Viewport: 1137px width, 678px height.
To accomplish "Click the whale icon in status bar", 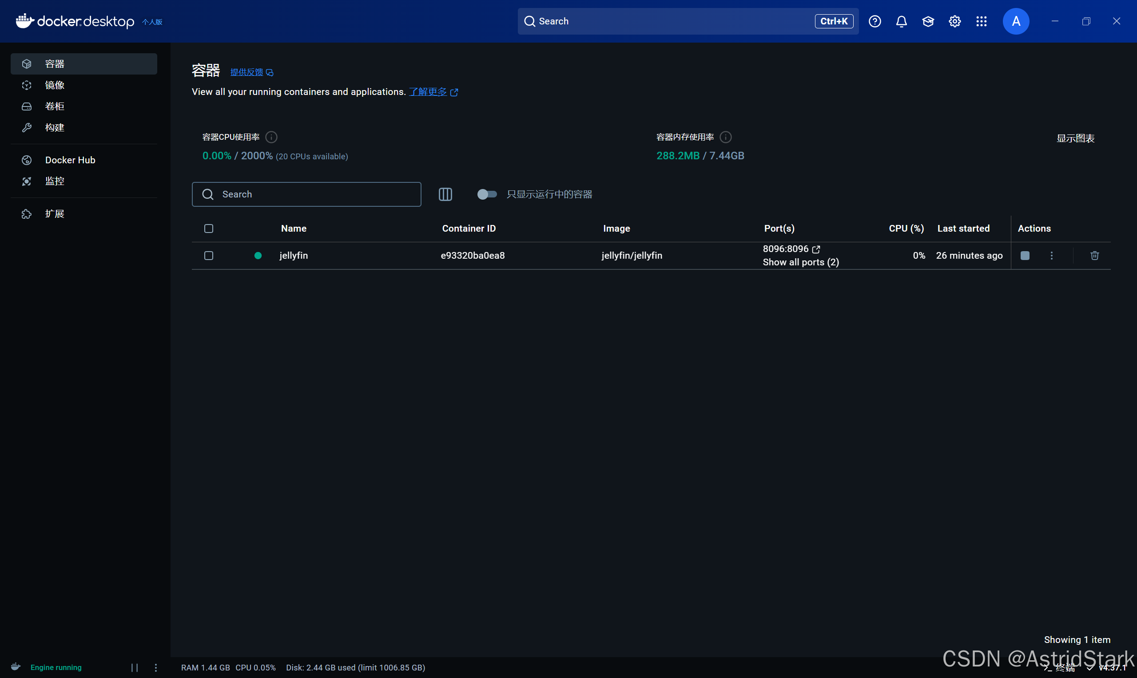I will (16, 667).
